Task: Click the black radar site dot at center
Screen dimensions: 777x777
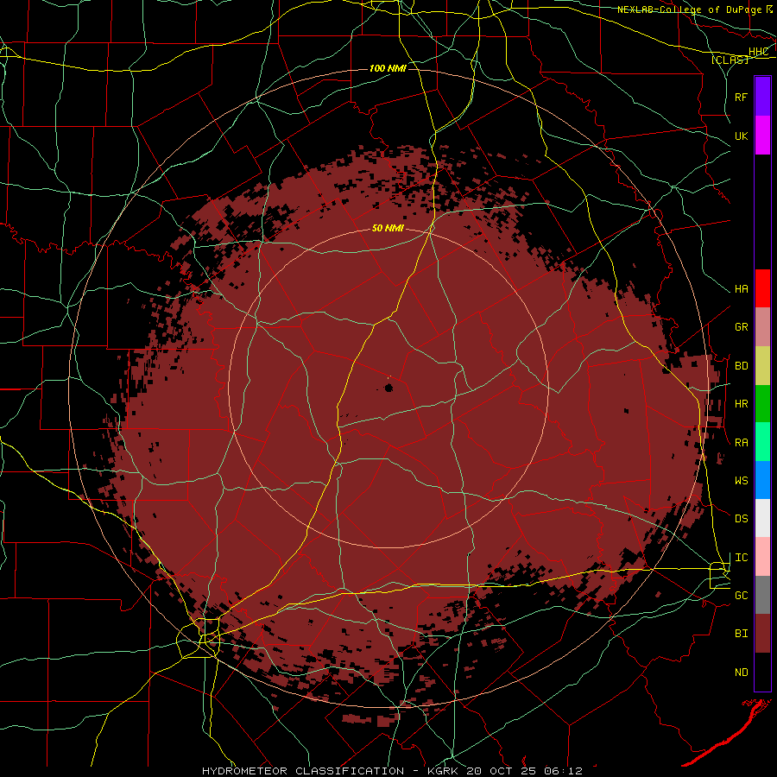Action: pyautogui.click(x=389, y=388)
